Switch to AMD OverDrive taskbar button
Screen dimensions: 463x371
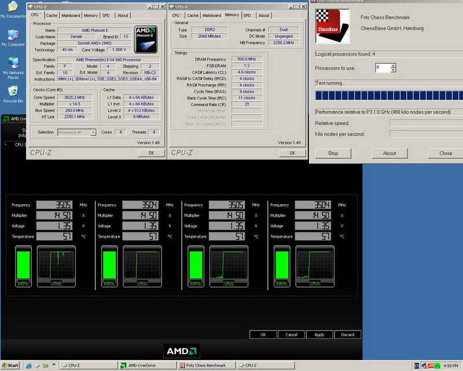tap(148, 365)
